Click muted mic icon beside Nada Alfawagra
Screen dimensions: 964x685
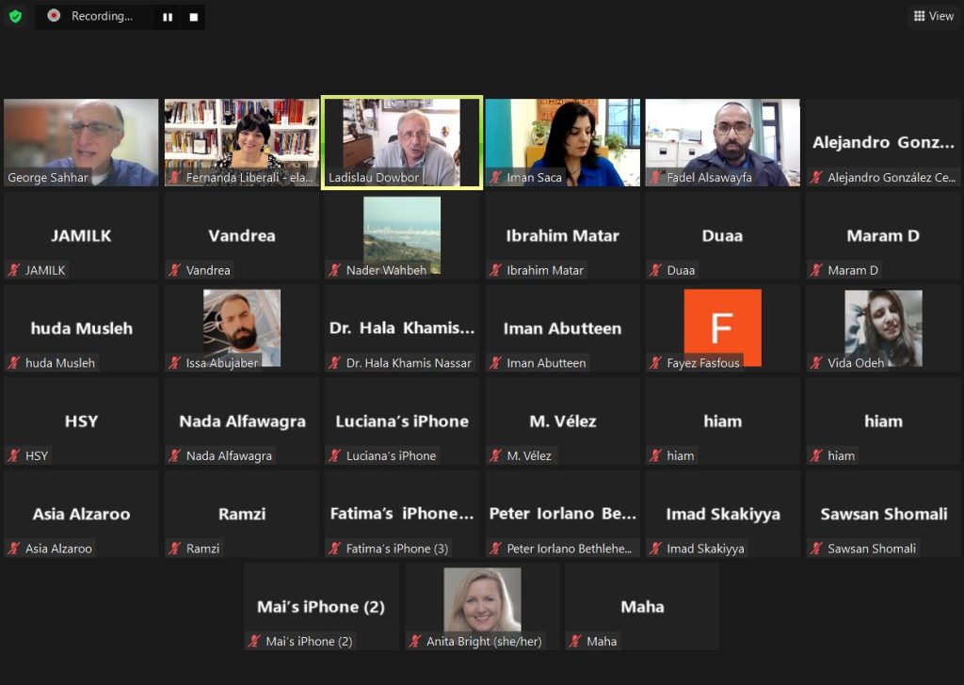[x=175, y=455]
